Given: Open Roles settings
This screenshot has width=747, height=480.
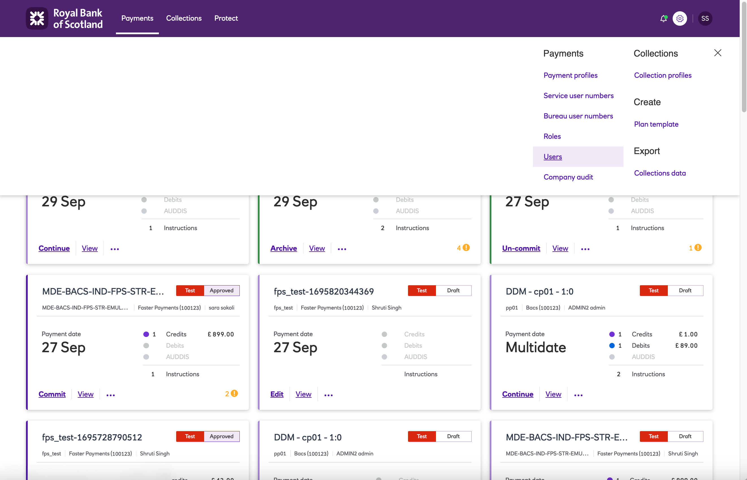Looking at the screenshot, I should coord(552,136).
